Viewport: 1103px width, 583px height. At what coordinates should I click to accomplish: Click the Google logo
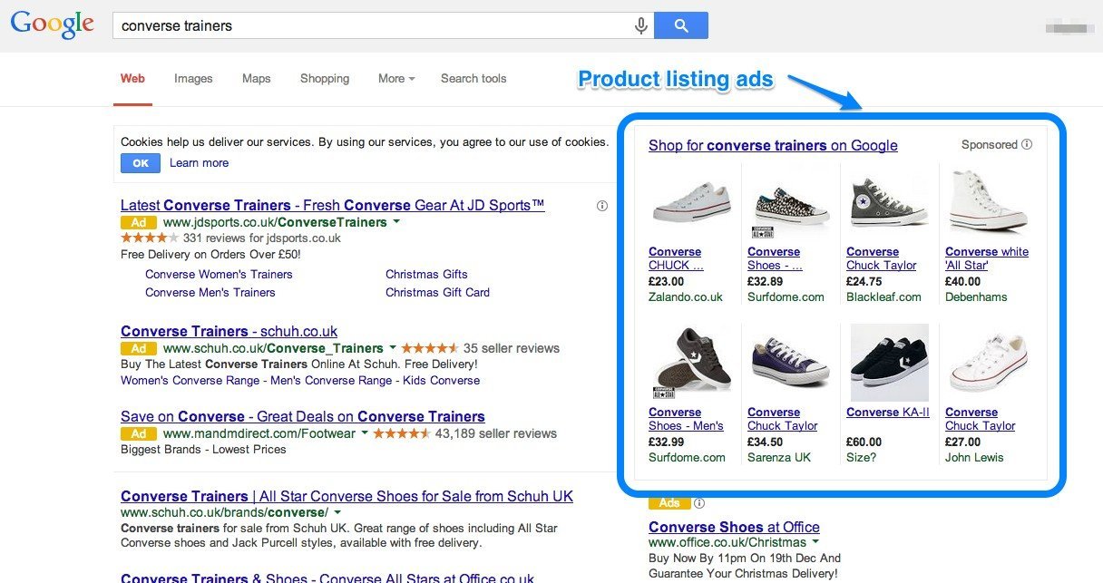click(52, 25)
